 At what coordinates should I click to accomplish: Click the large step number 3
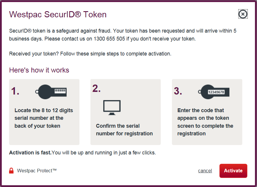coord(178,91)
